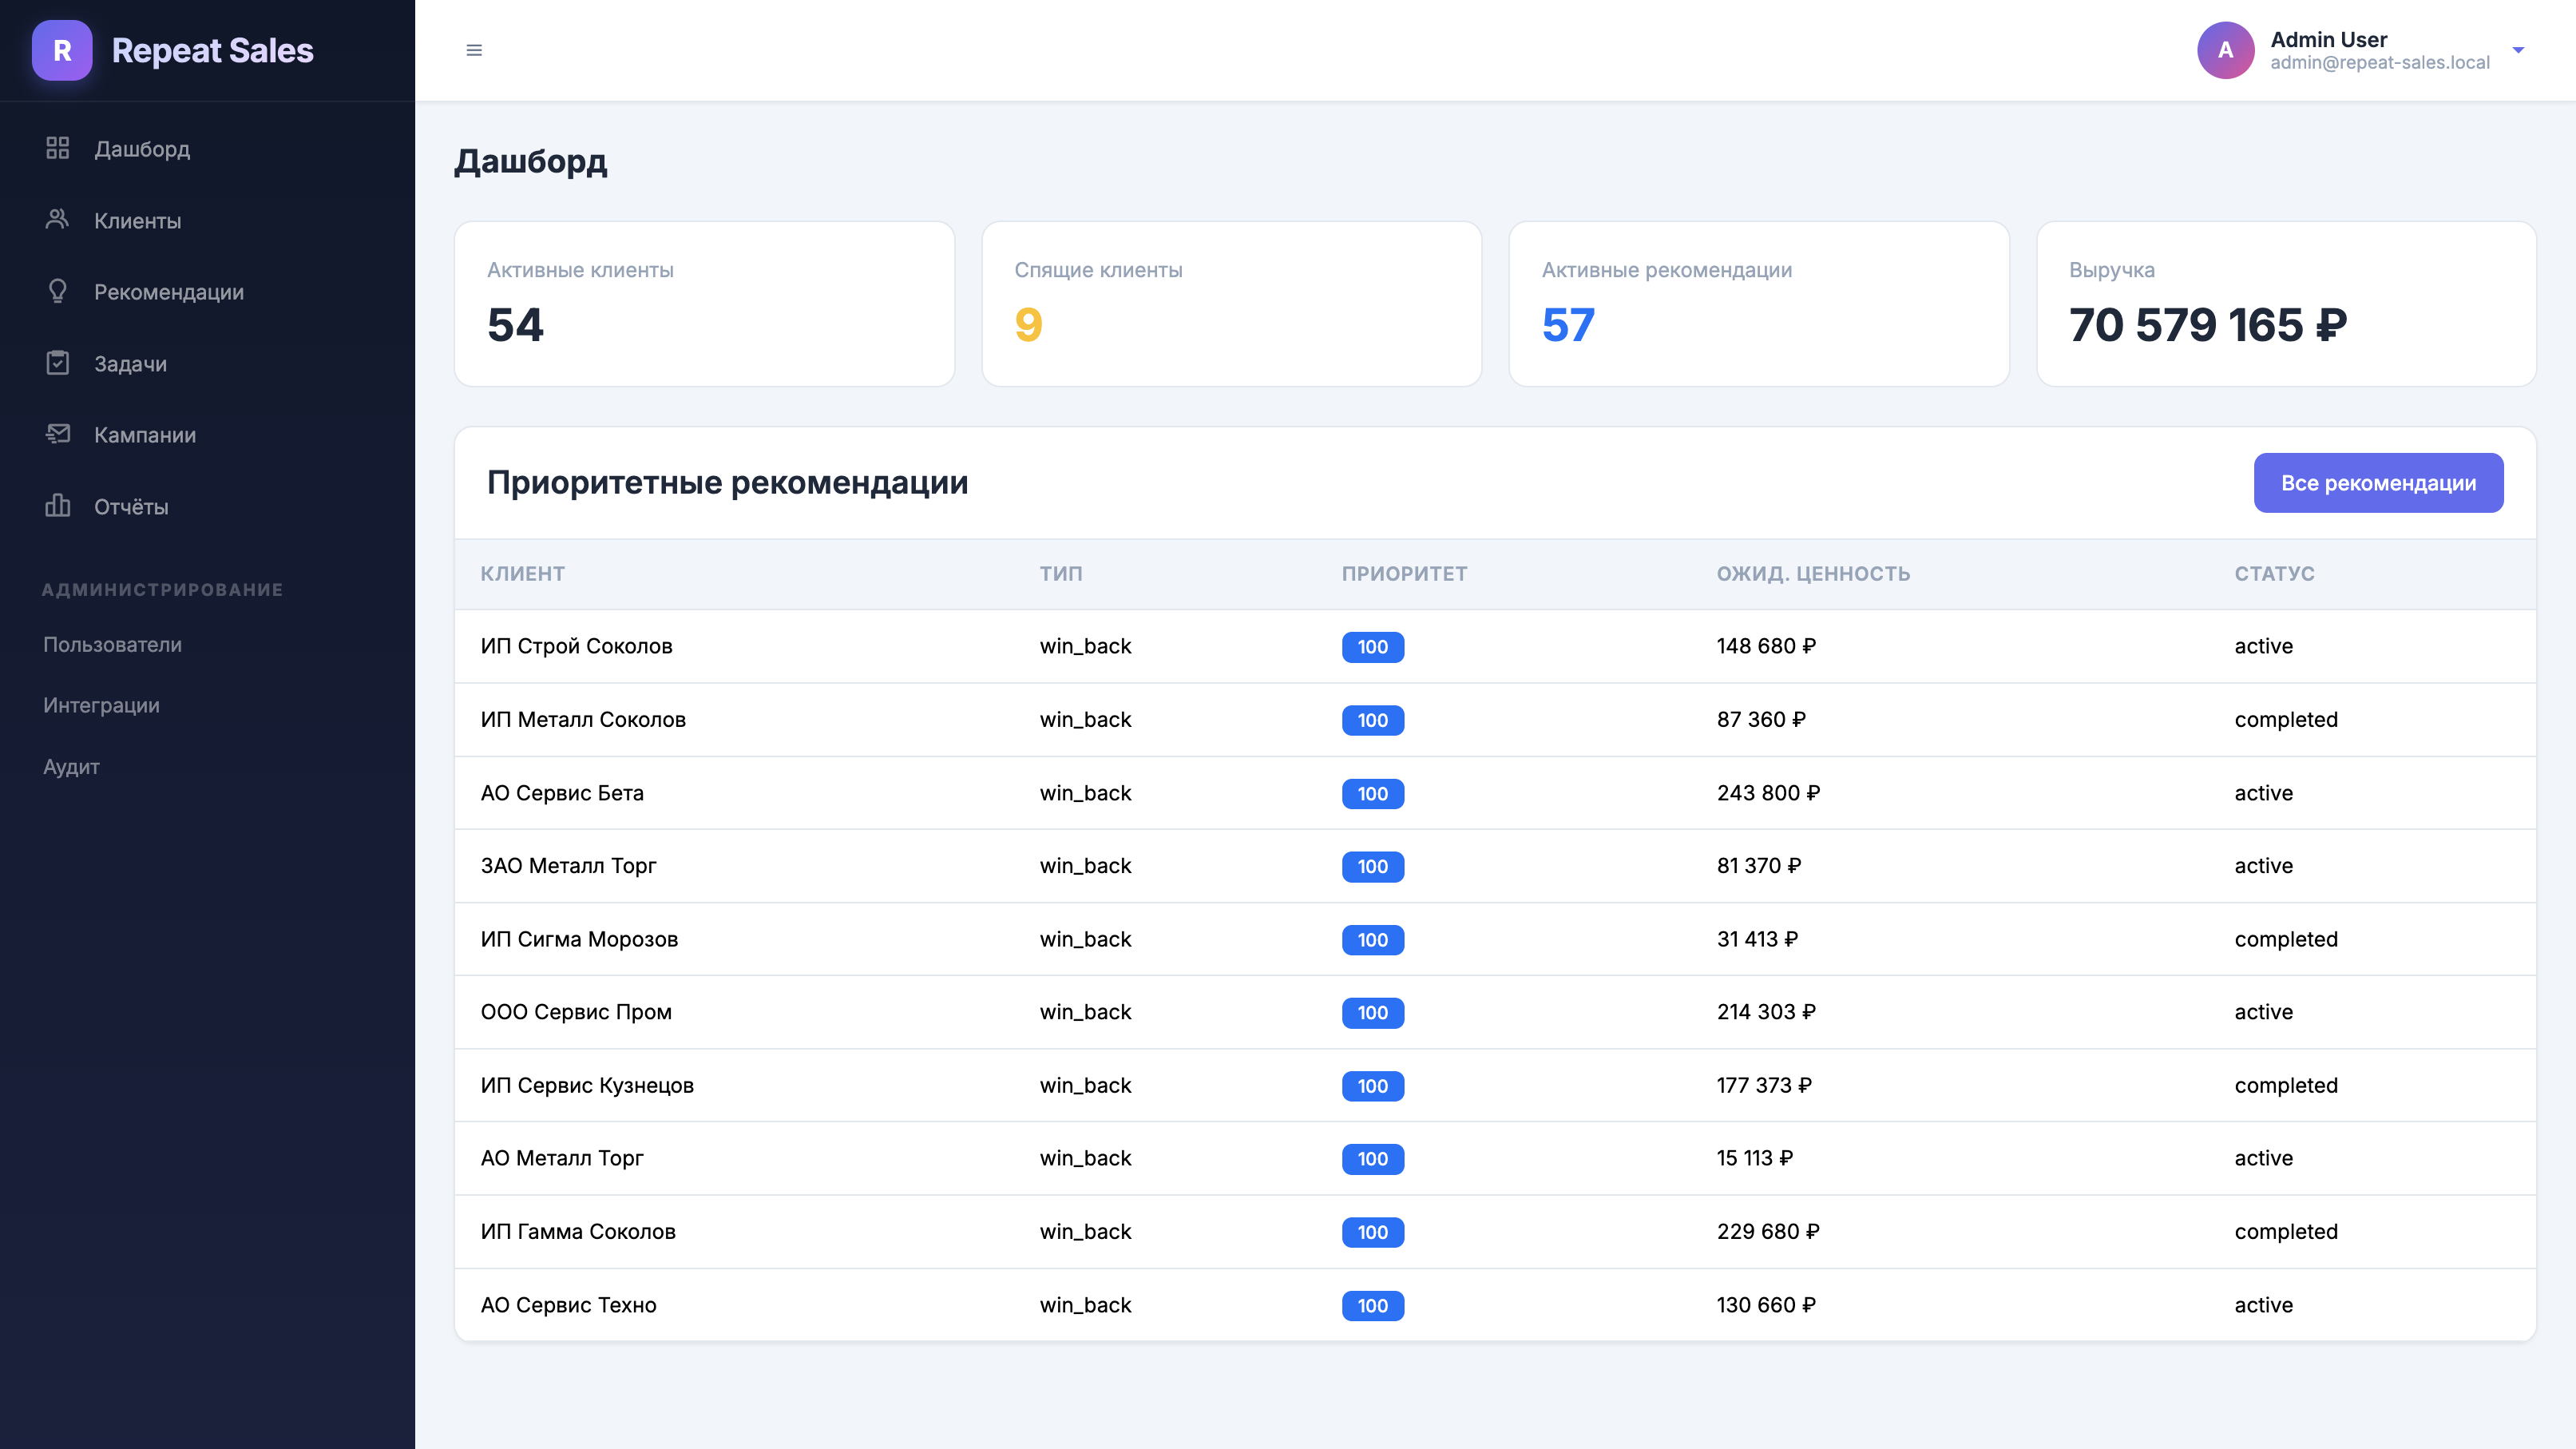Click priority badge for ИП Сервис Кузнецов

[1372, 1086]
